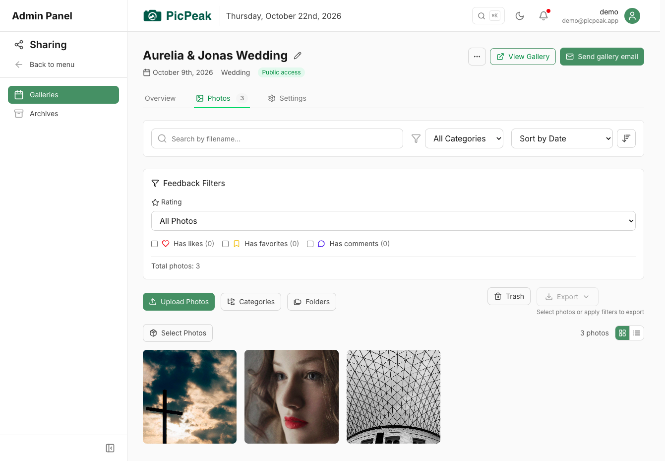The image size is (665, 461).
Task: Tick the Has favorites checkbox
Action: point(226,244)
